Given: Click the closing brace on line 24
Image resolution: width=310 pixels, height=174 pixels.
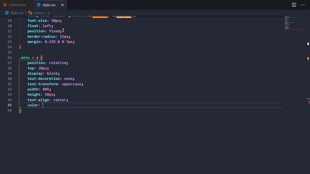Looking at the screenshot, I should [x=20, y=47].
